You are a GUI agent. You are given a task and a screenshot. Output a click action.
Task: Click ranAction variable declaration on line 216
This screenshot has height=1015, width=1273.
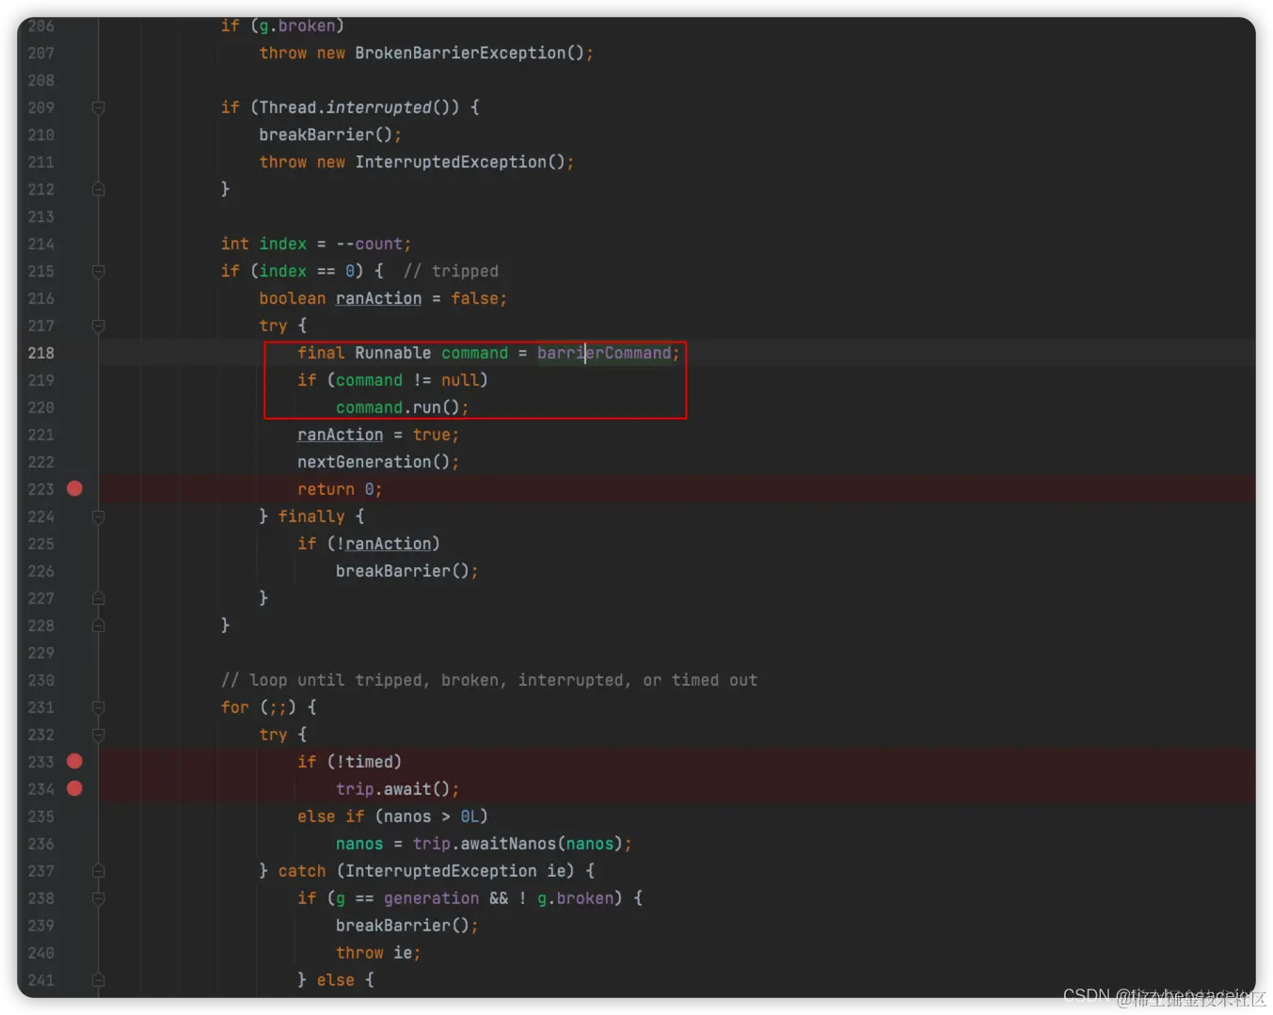pyautogui.click(x=378, y=298)
